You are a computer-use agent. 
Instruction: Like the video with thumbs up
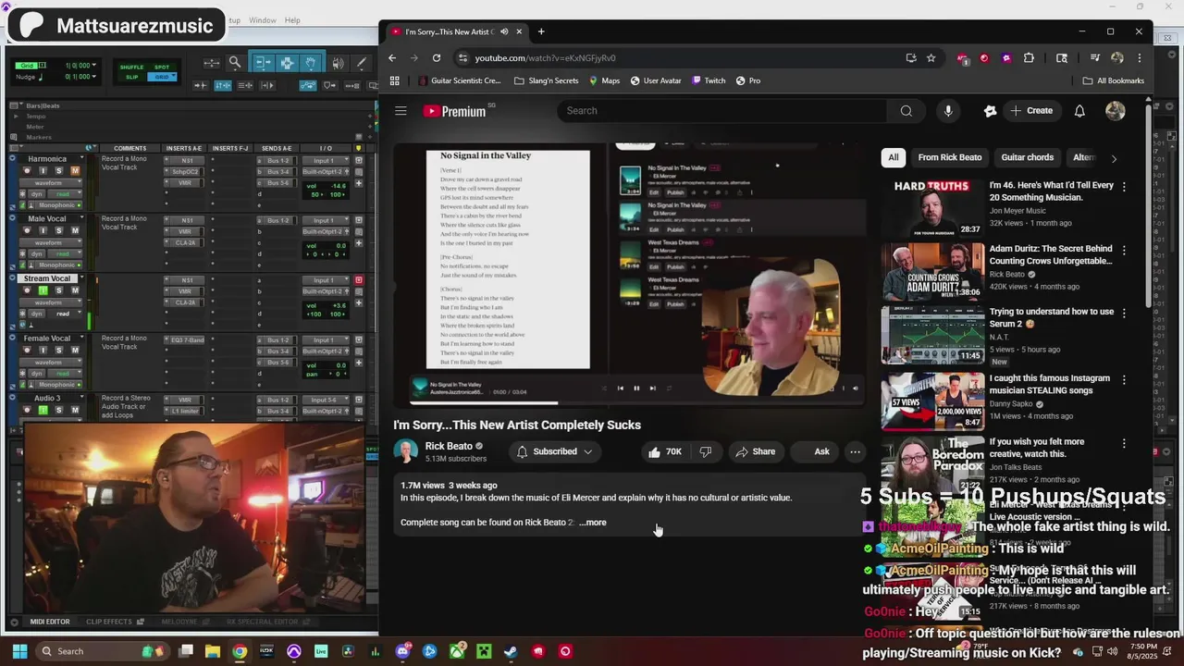click(665, 451)
